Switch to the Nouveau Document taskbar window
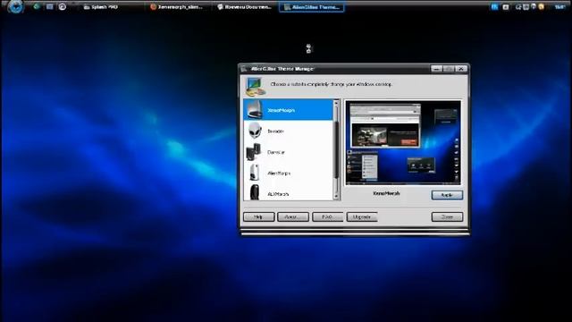572x322 pixels. [244, 7]
